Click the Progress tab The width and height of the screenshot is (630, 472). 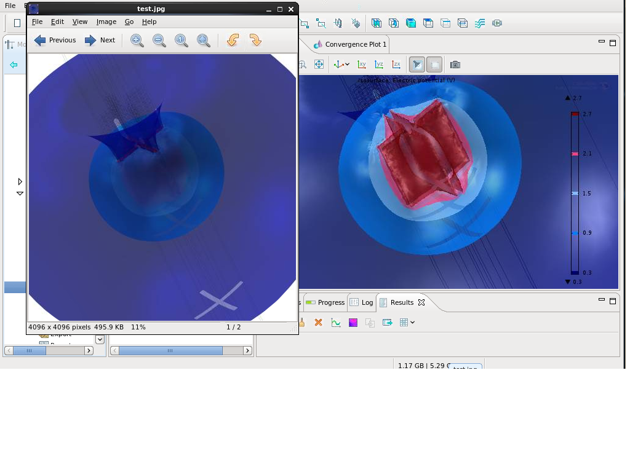(x=325, y=302)
